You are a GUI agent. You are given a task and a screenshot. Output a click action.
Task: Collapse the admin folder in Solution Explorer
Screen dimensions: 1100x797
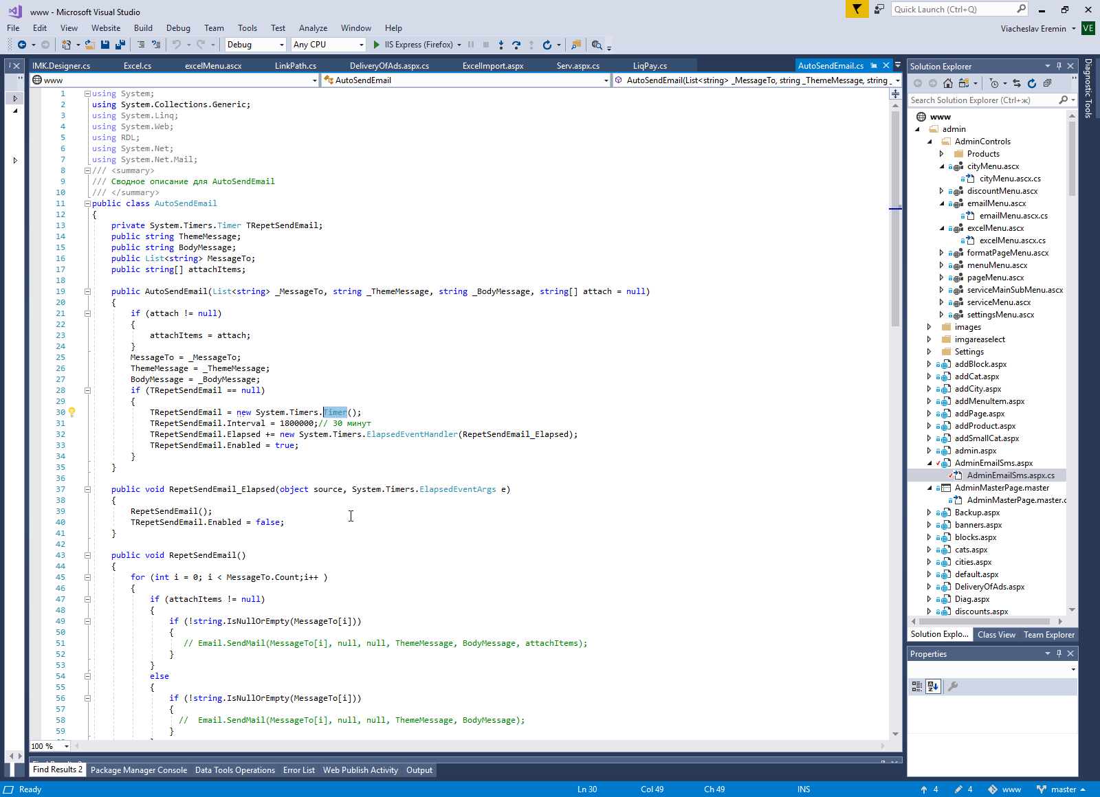(x=918, y=129)
